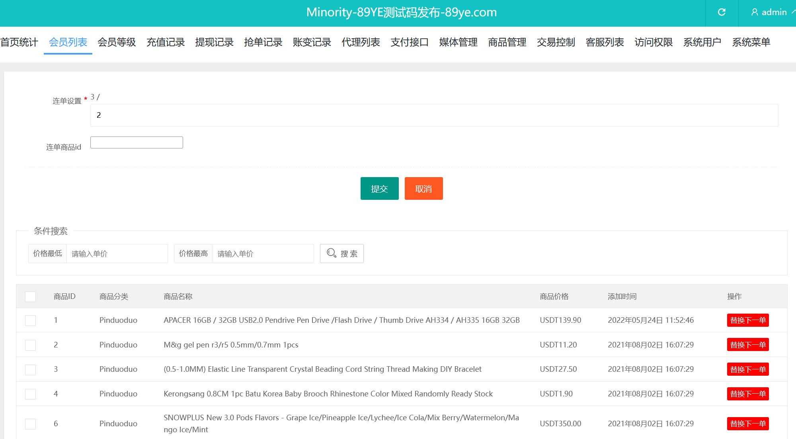Click the Minority-89YE header title
Screen dimensions: 796x439
402,12
